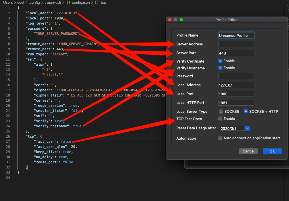This screenshot has width=289, height=201.
Task: Click the "reuse_port" key
Action: (x=46, y=162)
